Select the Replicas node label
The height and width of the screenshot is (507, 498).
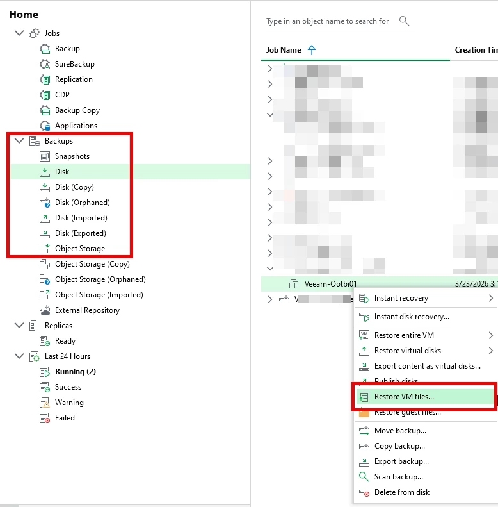(x=58, y=326)
